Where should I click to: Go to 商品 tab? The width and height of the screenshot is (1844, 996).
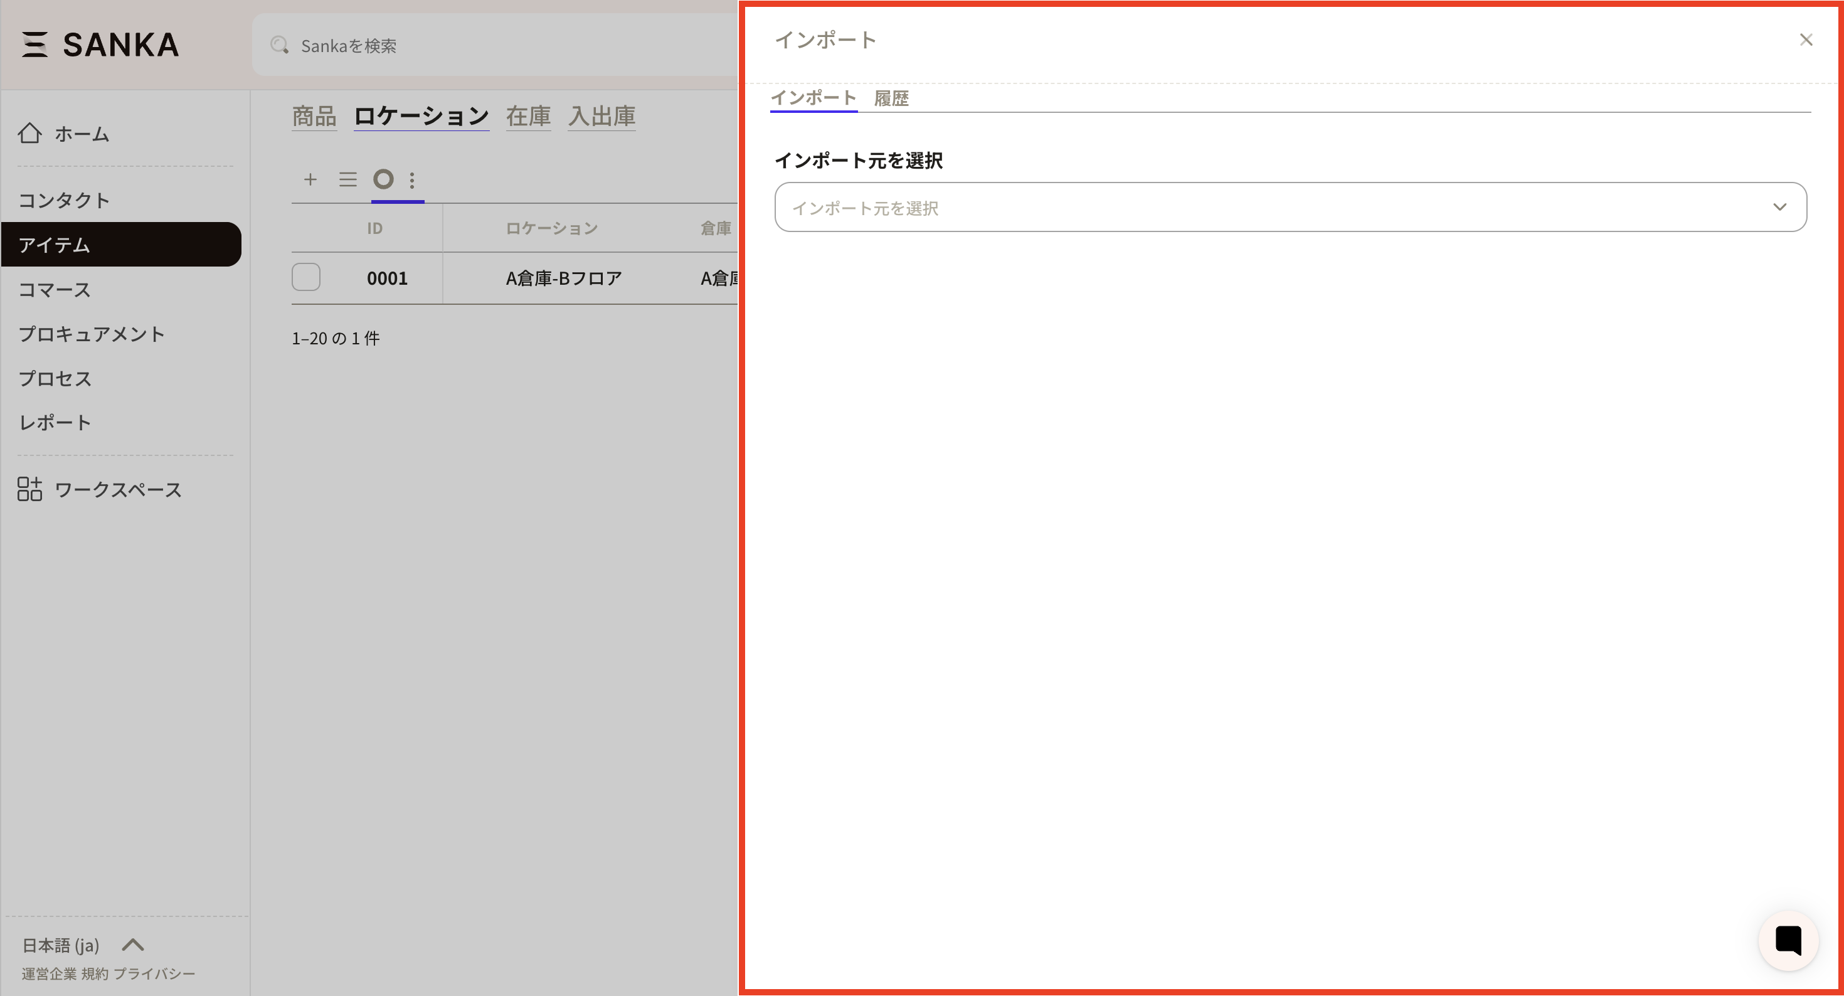coord(314,116)
